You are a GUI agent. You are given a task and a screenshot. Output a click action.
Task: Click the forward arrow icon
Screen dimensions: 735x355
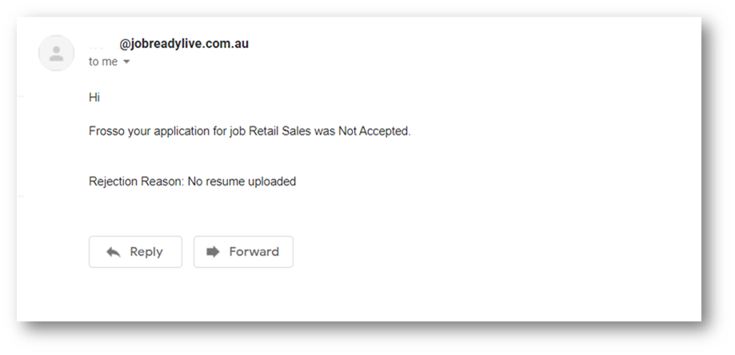pos(213,252)
